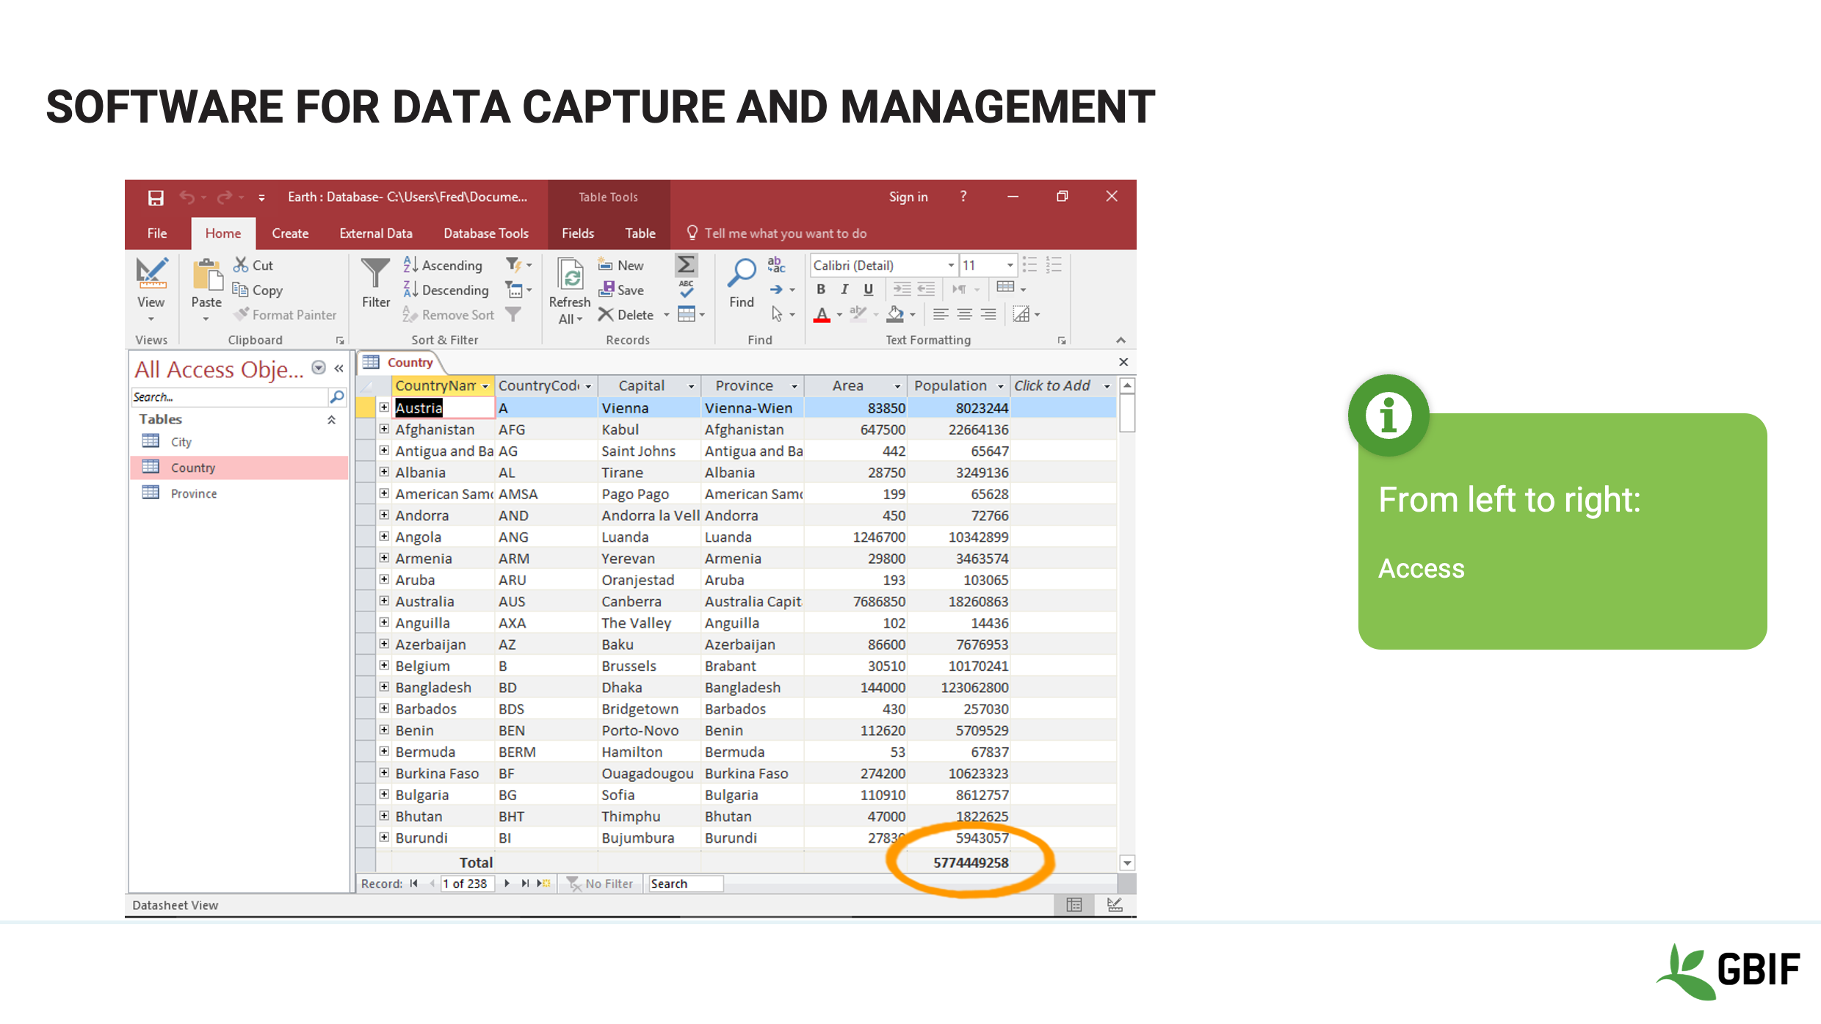
Task: Open the Table tab under Table Tools
Action: pos(640,233)
